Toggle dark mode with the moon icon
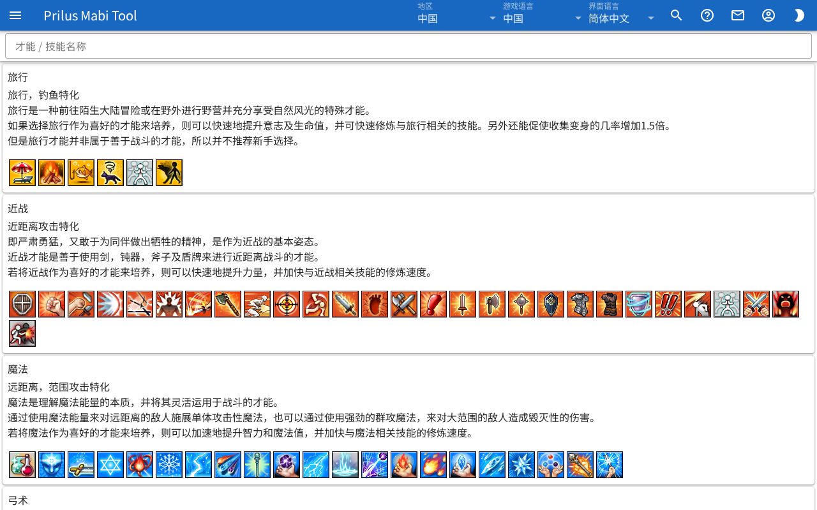Viewport: 817px width, 510px height. pyautogui.click(x=799, y=15)
